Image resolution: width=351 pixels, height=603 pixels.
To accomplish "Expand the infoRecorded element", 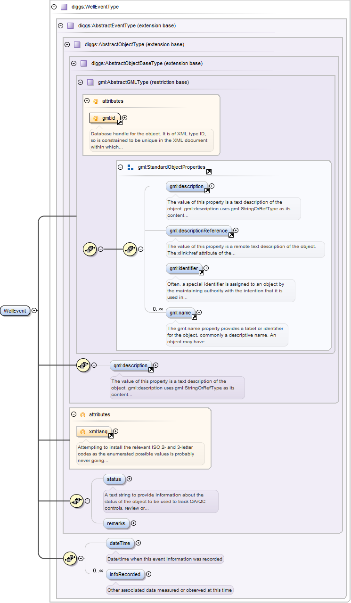I will [x=149, y=574].
